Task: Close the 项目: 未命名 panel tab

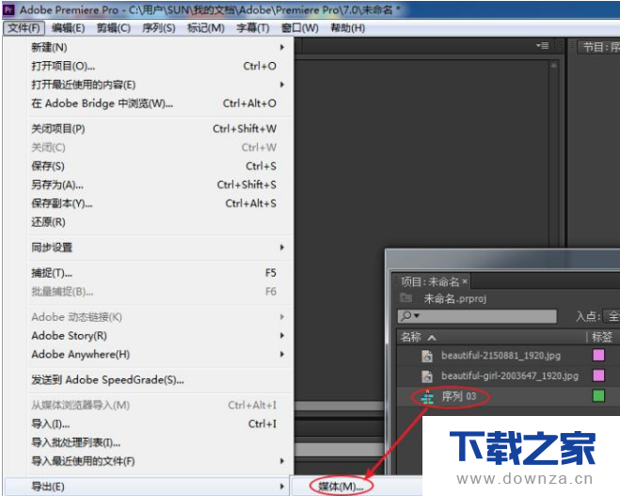Action: (x=465, y=281)
